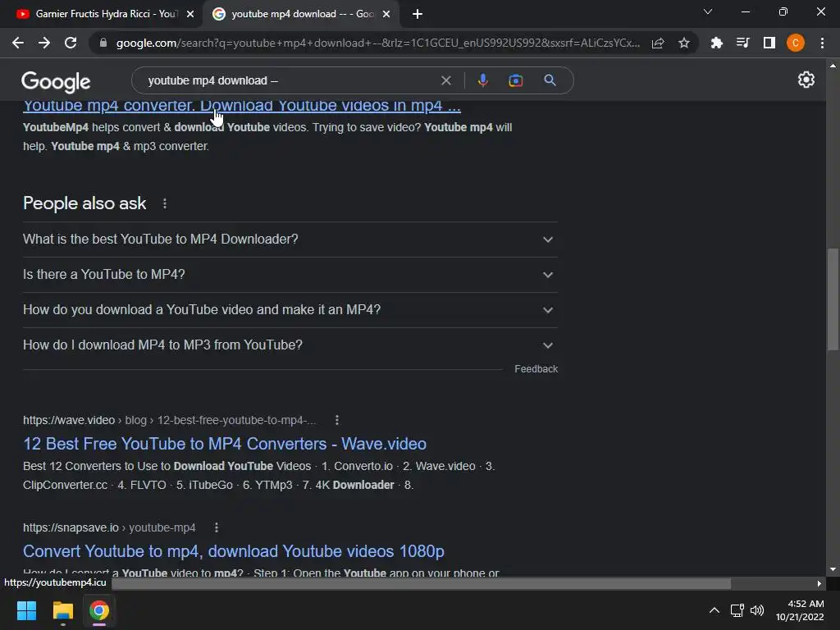Open '12 Best Free YouTube to MP4 Converters' link
The height and width of the screenshot is (630, 840).
[x=225, y=444]
